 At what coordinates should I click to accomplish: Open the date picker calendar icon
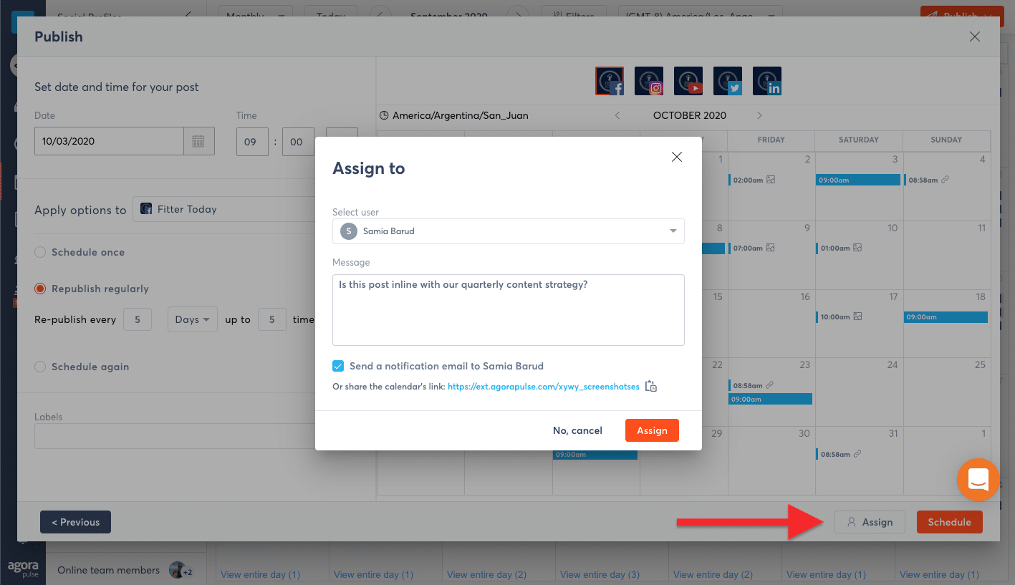click(x=199, y=141)
